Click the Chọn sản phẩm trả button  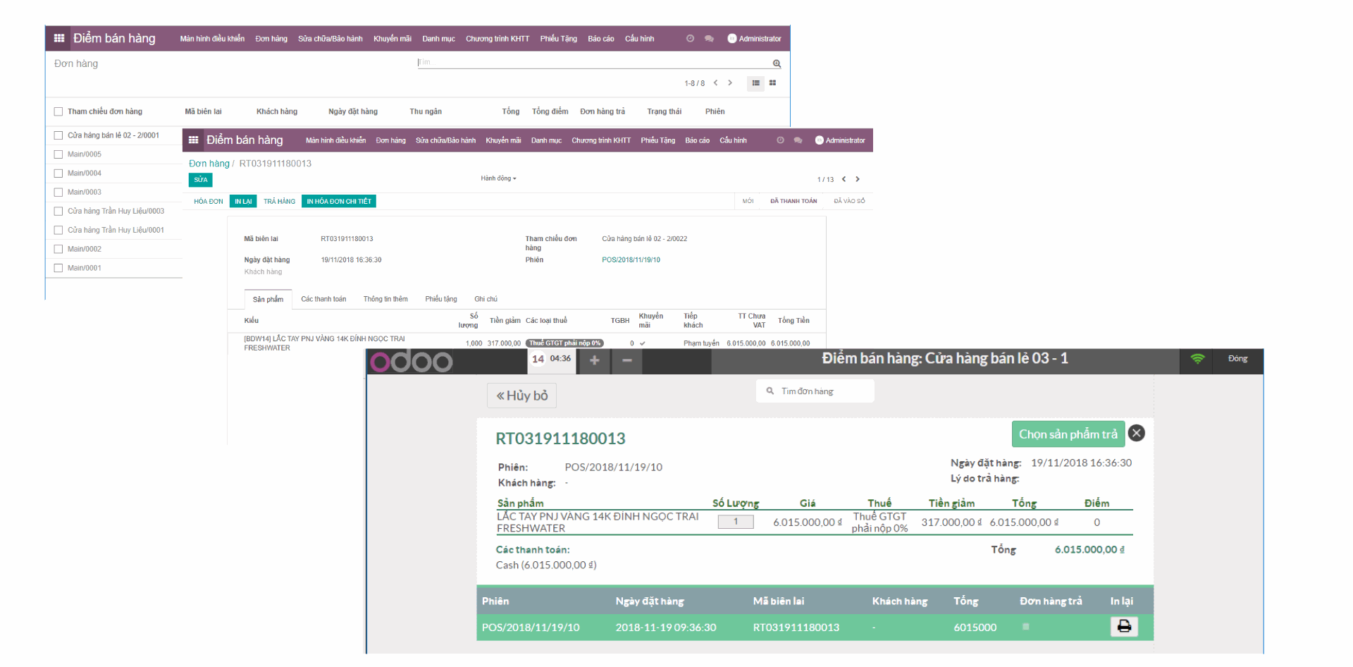pyautogui.click(x=1068, y=434)
